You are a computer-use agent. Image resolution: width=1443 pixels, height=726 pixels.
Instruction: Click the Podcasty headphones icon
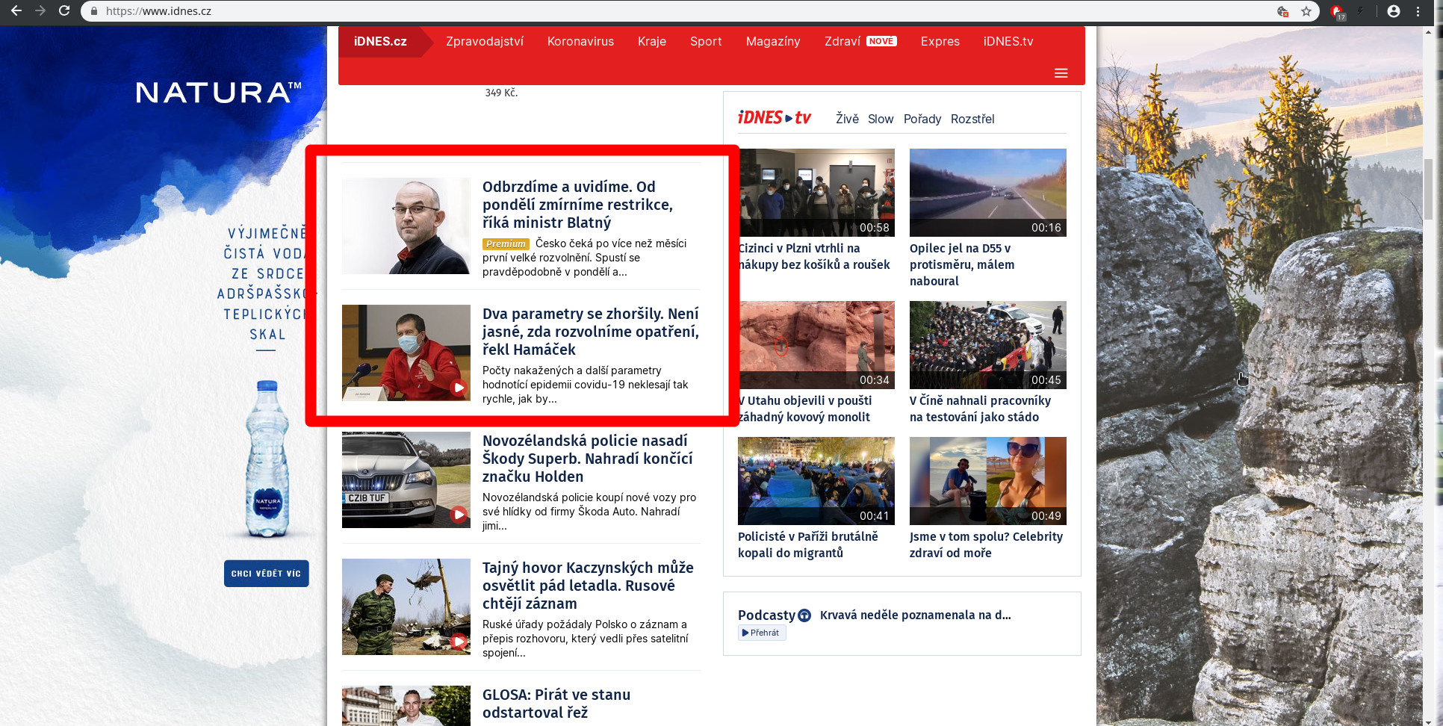click(x=804, y=615)
